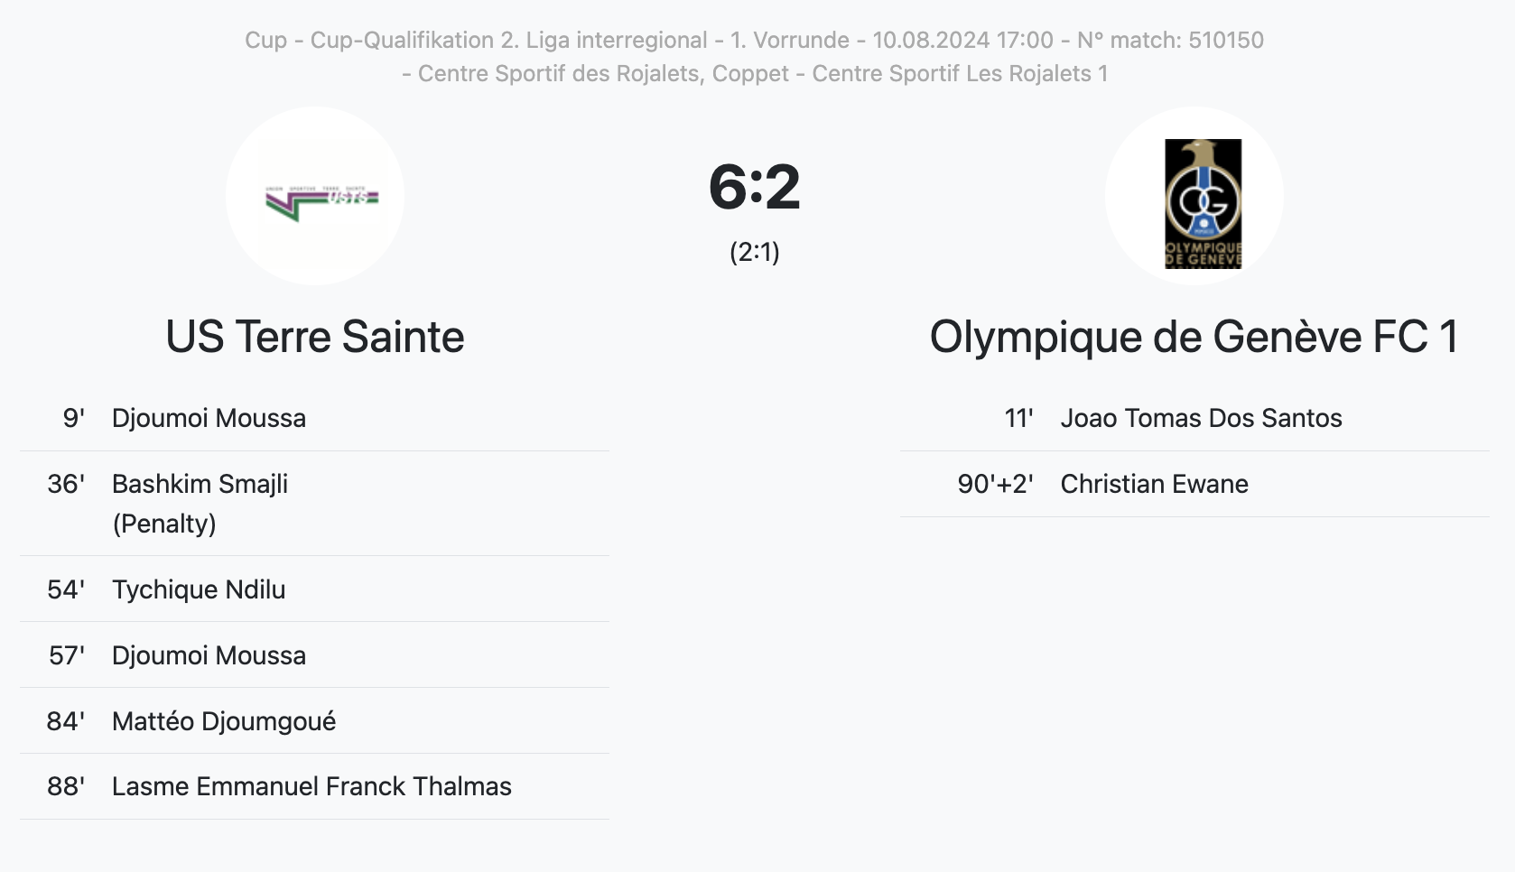Open the US Terre Sainte team name
1515x872 pixels.
315,337
